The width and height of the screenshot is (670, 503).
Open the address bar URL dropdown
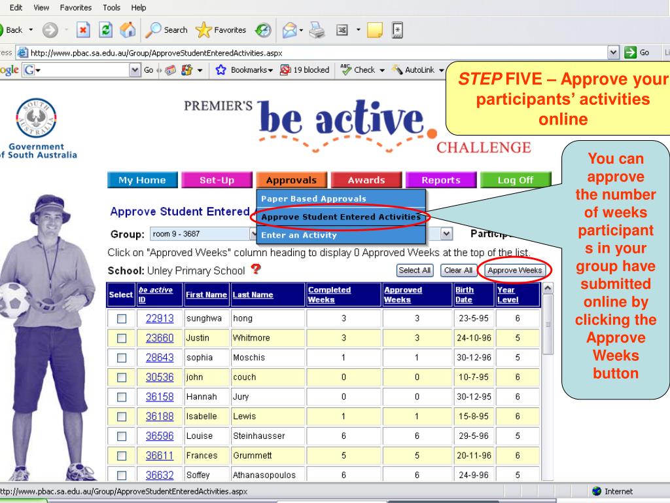[x=613, y=52]
